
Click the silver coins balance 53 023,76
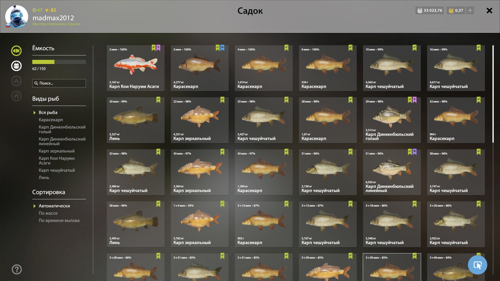point(430,10)
